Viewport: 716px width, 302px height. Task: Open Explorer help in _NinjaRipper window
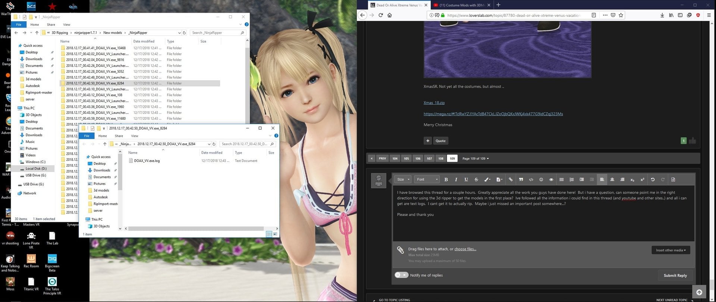[x=246, y=25]
